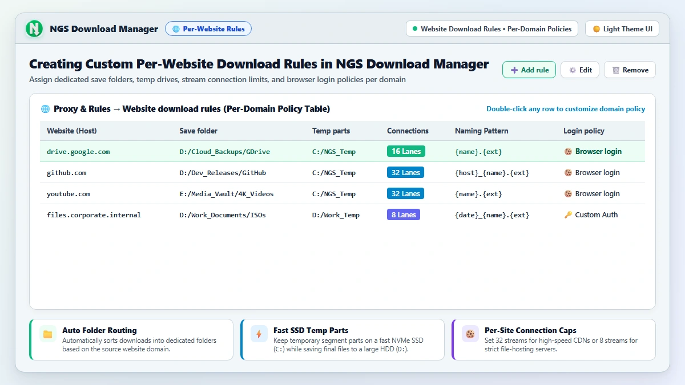The width and height of the screenshot is (685, 385).
Task: Select the files.corporate.internal host cell
Action: [x=94, y=215]
